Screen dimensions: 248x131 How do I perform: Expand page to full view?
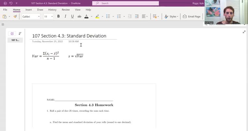[x=244, y=32]
